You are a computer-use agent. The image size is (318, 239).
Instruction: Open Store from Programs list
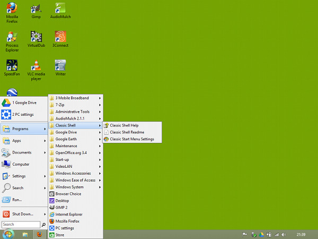click(x=75, y=235)
